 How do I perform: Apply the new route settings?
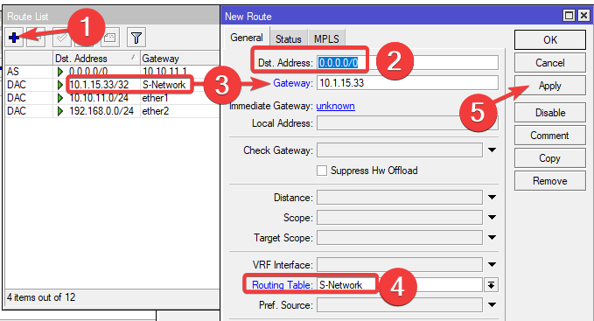(x=550, y=86)
